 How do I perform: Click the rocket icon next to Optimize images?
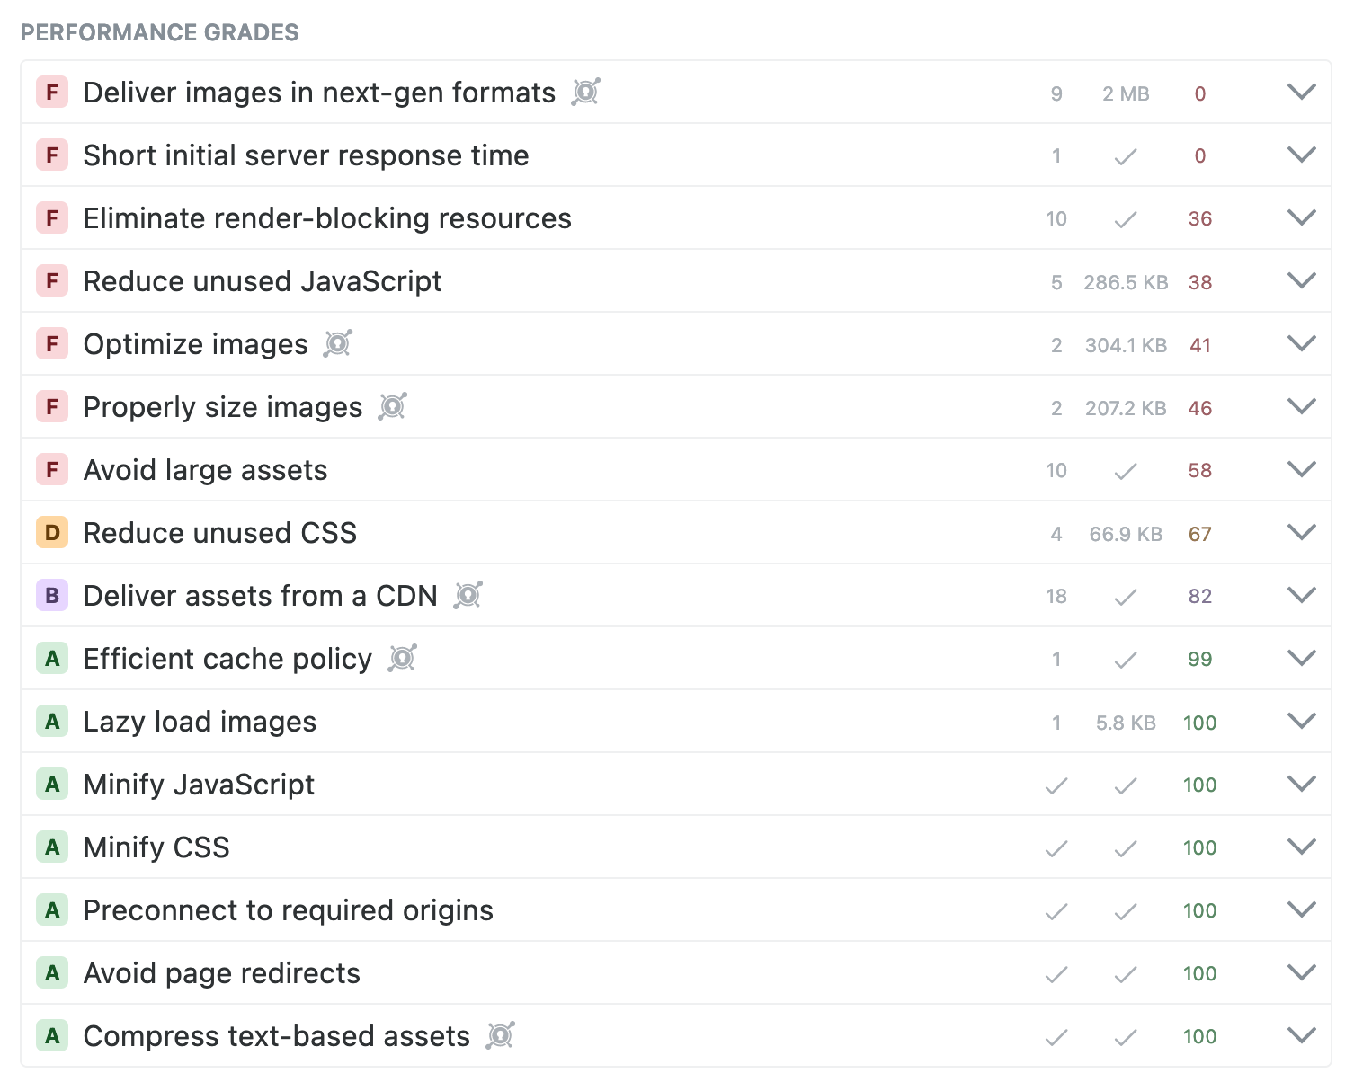pyautogui.click(x=337, y=343)
